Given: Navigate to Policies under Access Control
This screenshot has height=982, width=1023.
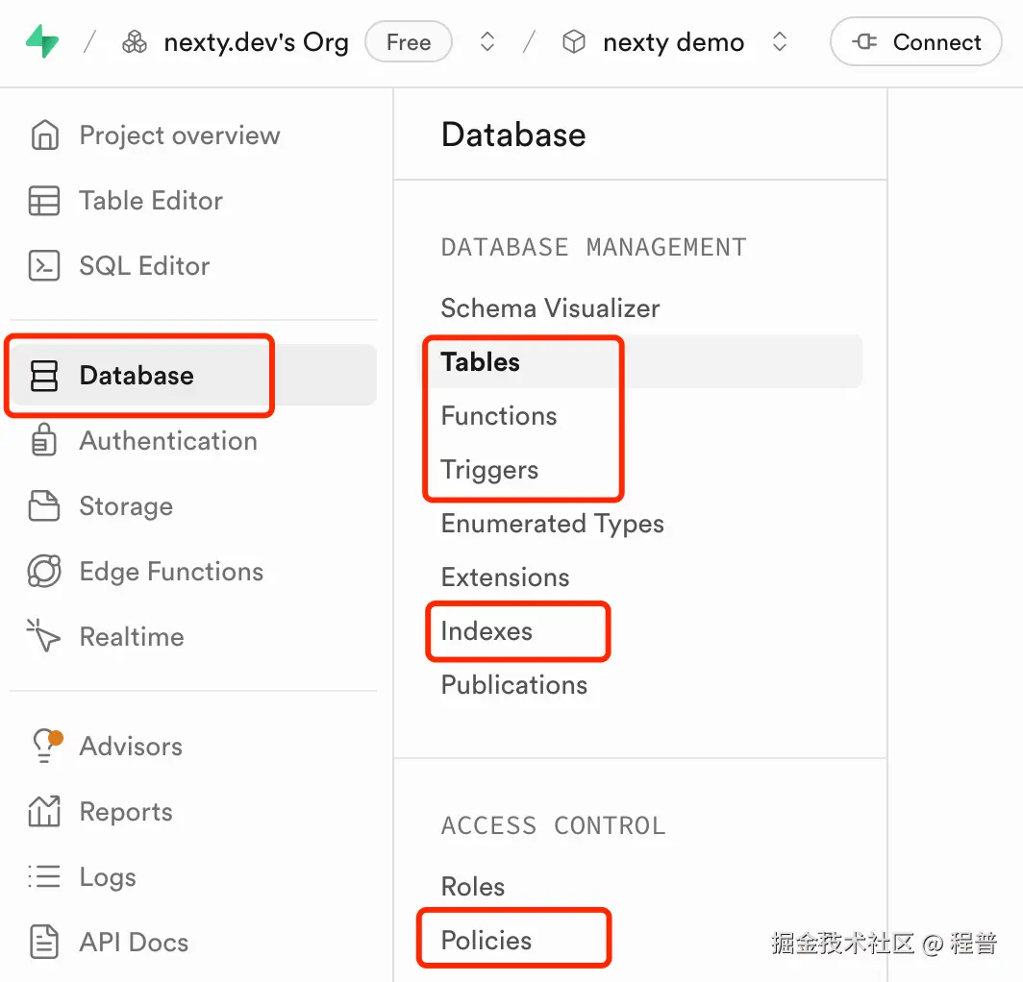Looking at the screenshot, I should coord(487,941).
